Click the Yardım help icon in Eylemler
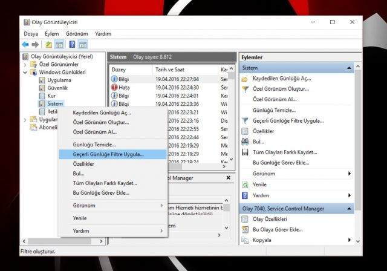 (245, 195)
